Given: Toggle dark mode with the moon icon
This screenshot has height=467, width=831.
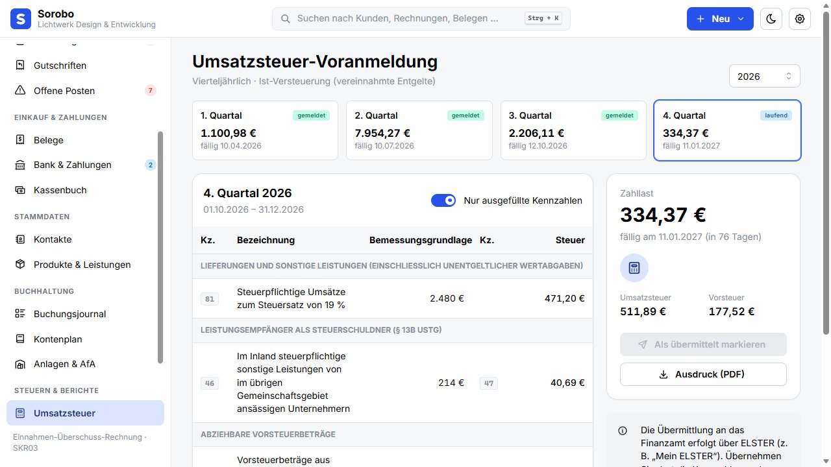Looking at the screenshot, I should tap(771, 19).
